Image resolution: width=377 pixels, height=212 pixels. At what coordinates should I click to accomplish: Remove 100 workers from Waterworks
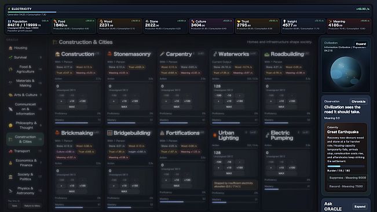point(218,96)
